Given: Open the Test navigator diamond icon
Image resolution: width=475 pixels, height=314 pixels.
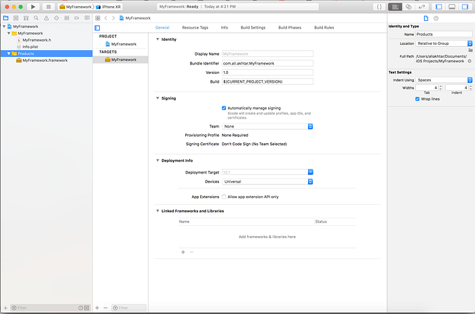Looking at the screenshot, I should pos(56,18).
